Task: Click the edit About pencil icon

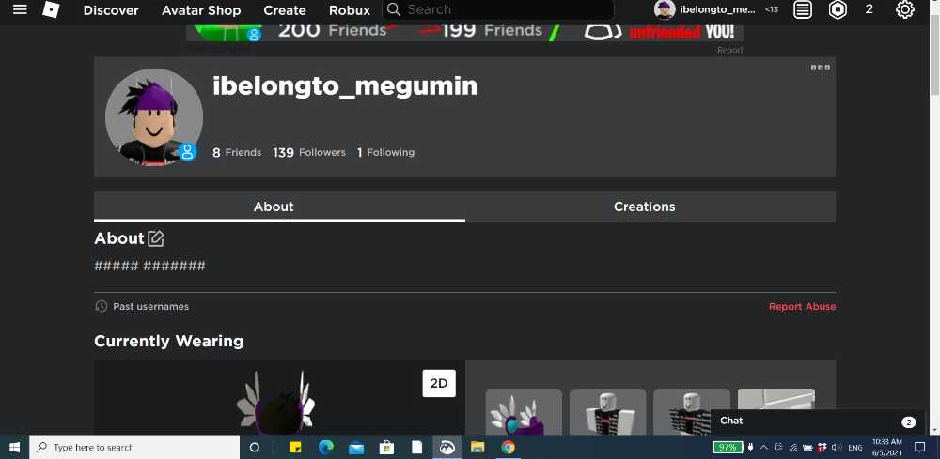Action: (156, 238)
